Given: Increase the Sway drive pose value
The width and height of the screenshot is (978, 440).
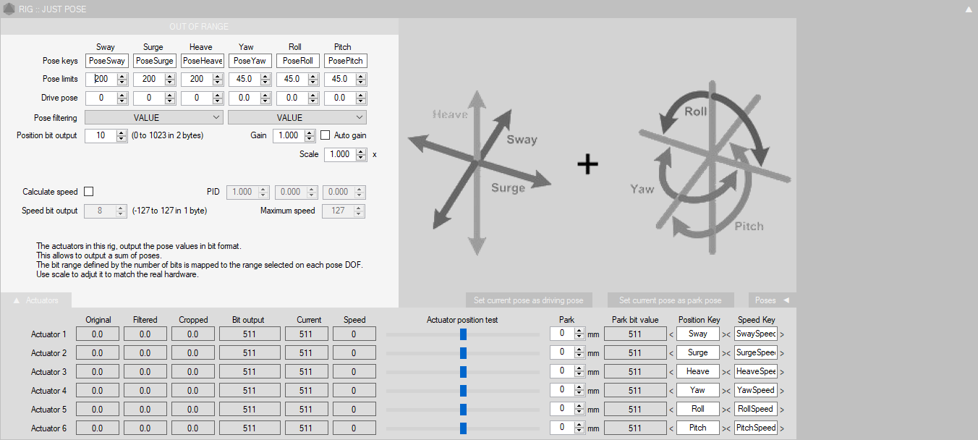Looking at the screenshot, I should point(122,94).
